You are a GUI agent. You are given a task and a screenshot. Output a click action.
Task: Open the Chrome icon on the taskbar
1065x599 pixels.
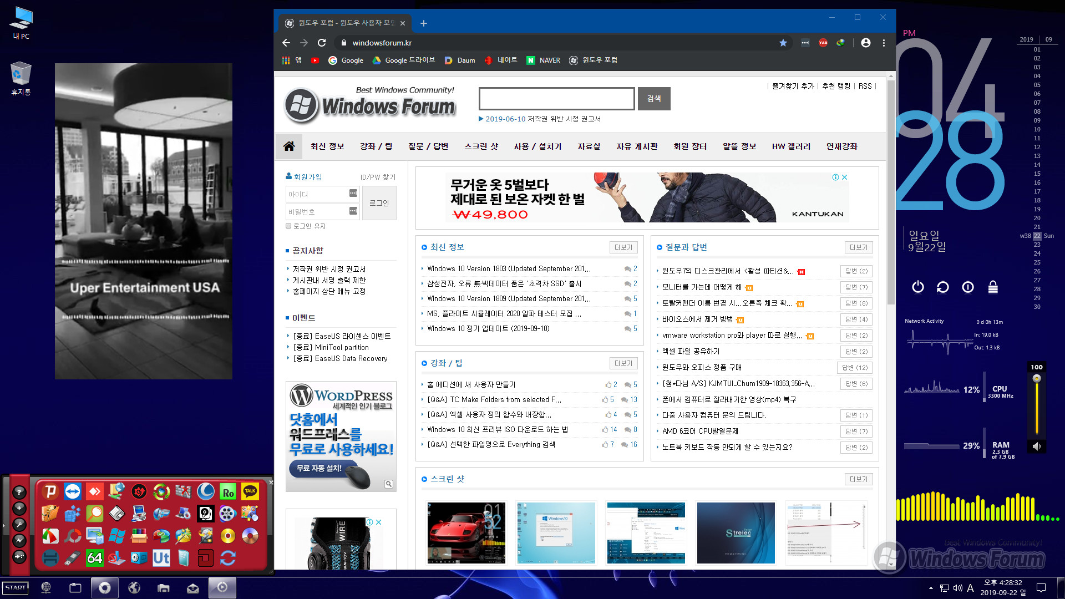coord(105,588)
